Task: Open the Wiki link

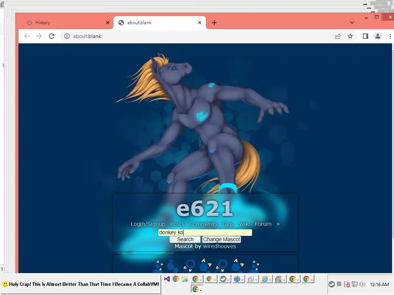Action: point(244,224)
